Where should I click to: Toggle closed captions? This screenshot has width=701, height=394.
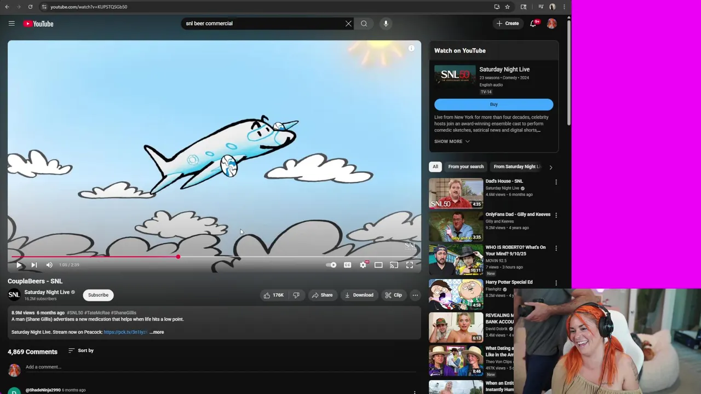click(x=347, y=265)
